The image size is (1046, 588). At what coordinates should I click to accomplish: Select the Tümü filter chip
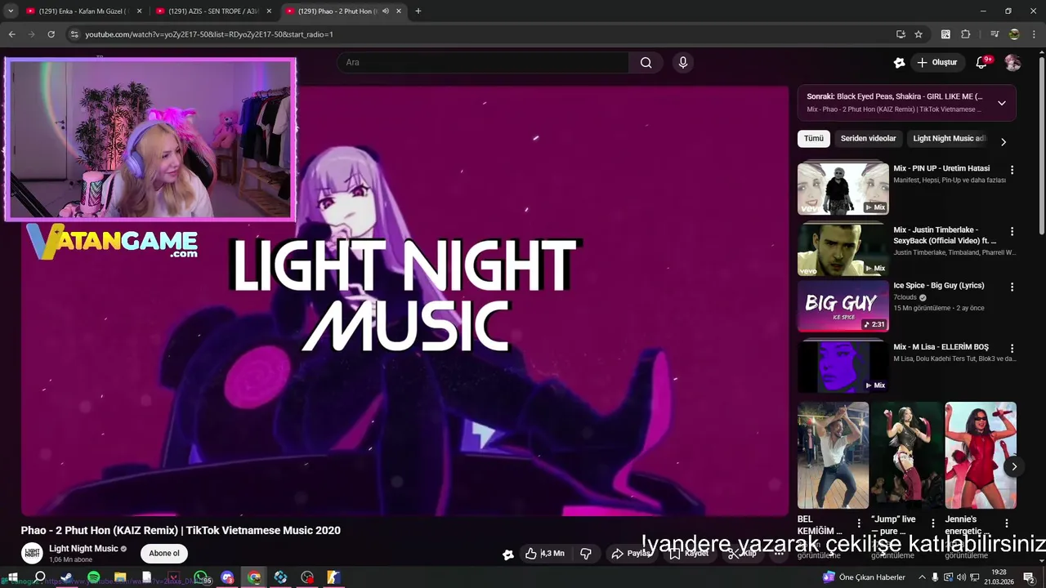pos(814,139)
